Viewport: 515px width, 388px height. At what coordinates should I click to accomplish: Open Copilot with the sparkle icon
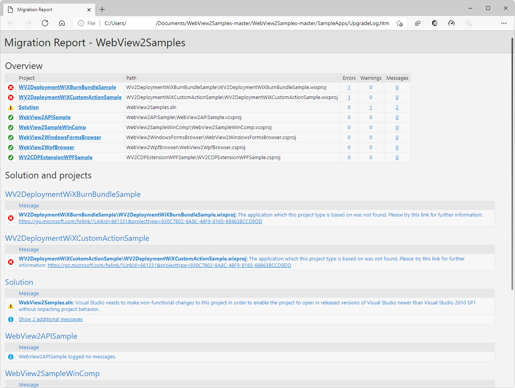pyautogui.click(x=468, y=23)
